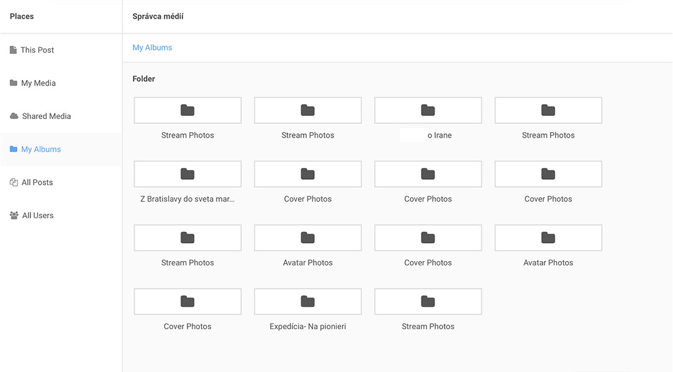Viewport: 673px width, 372px height.
Task: Open Stream Photos folder directly below Z Bratislavy folder
Action: (187, 238)
